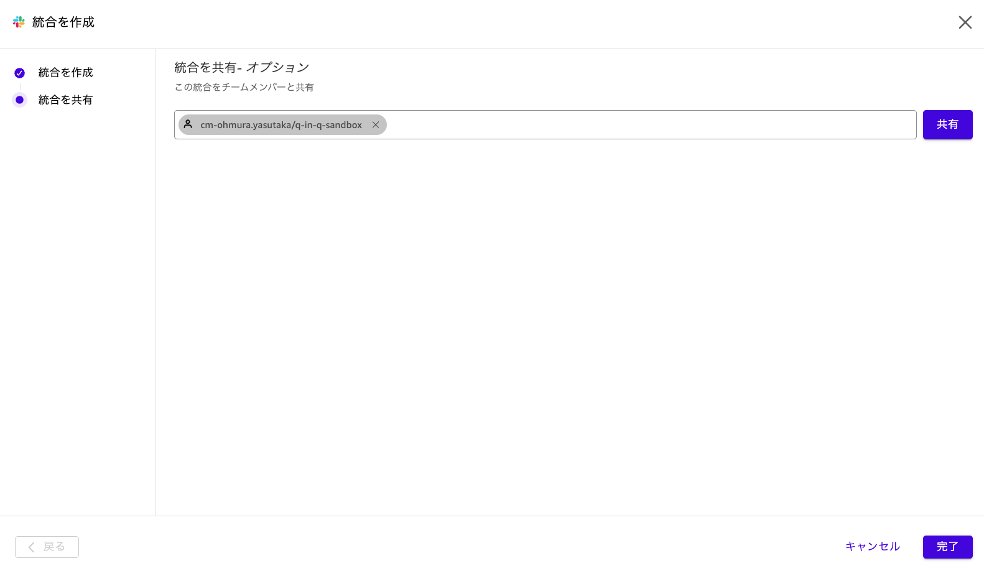Click the purple 共有 button
This screenshot has height=571, width=984.
pyautogui.click(x=947, y=124)
